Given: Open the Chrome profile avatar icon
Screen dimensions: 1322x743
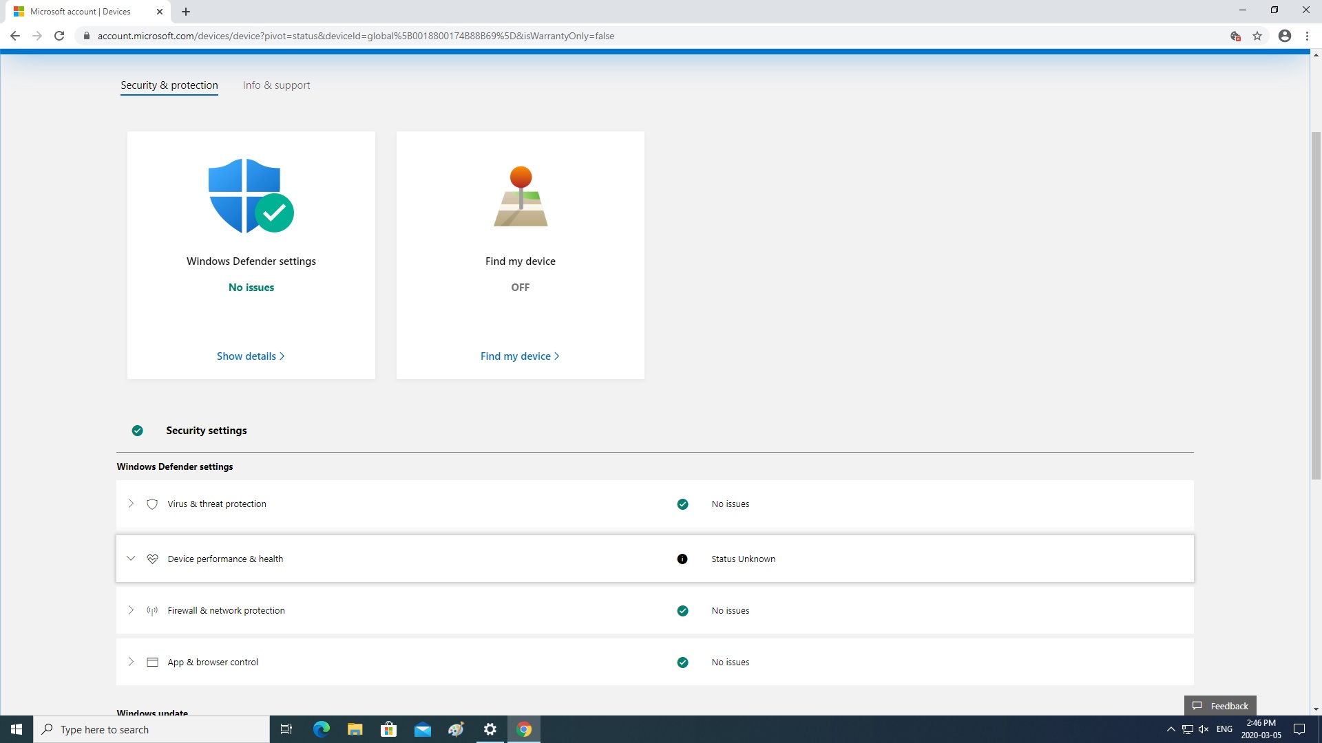Looking at the screenshot, I should pyautogui.click(x=1285, y=36).
